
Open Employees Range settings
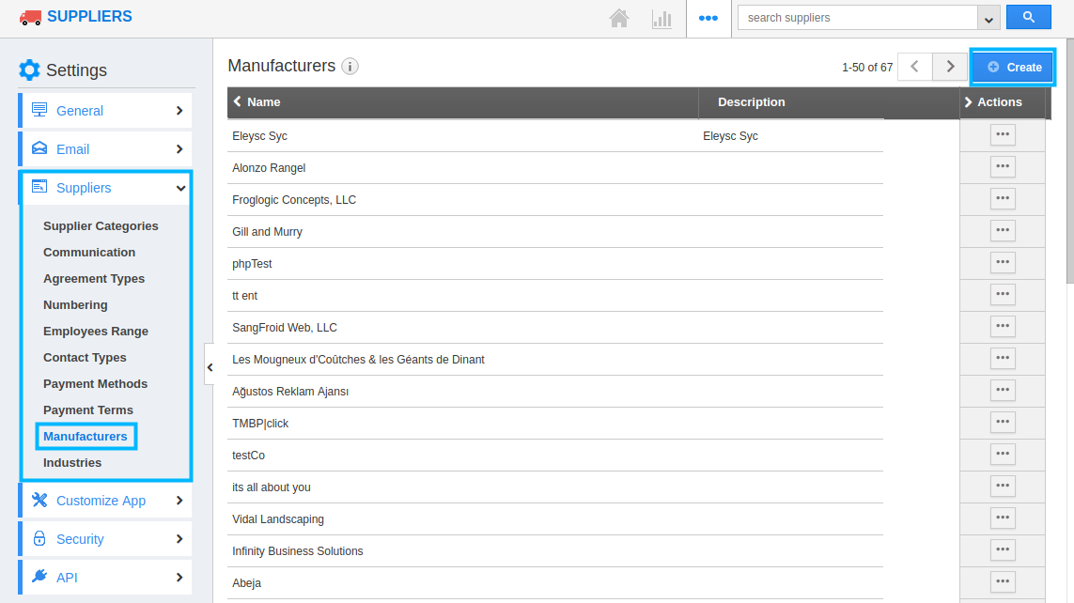(96, 332)
